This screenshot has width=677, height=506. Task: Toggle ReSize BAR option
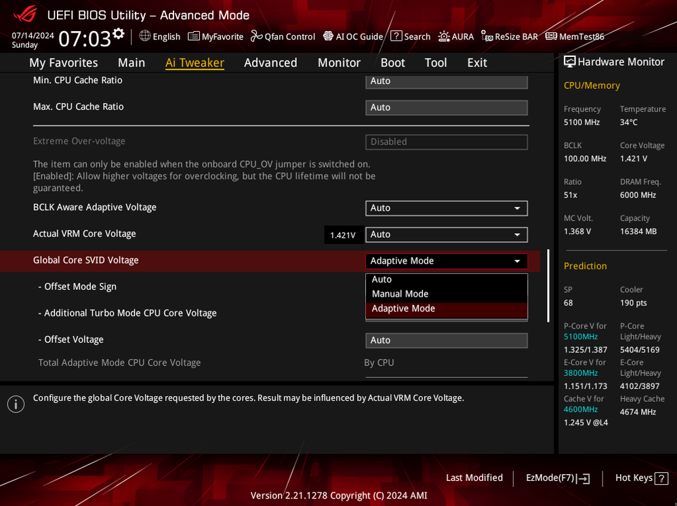click(510, 37)
